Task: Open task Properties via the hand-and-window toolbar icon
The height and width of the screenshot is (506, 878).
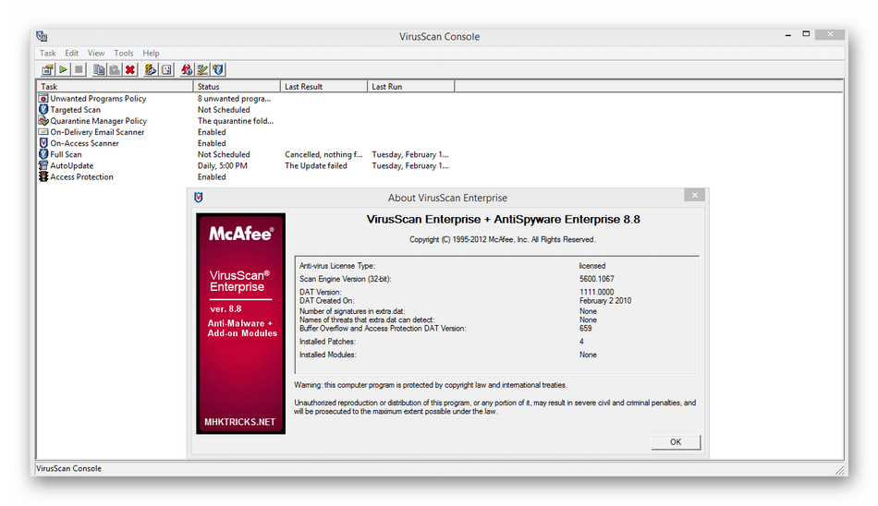Action: 47,69
